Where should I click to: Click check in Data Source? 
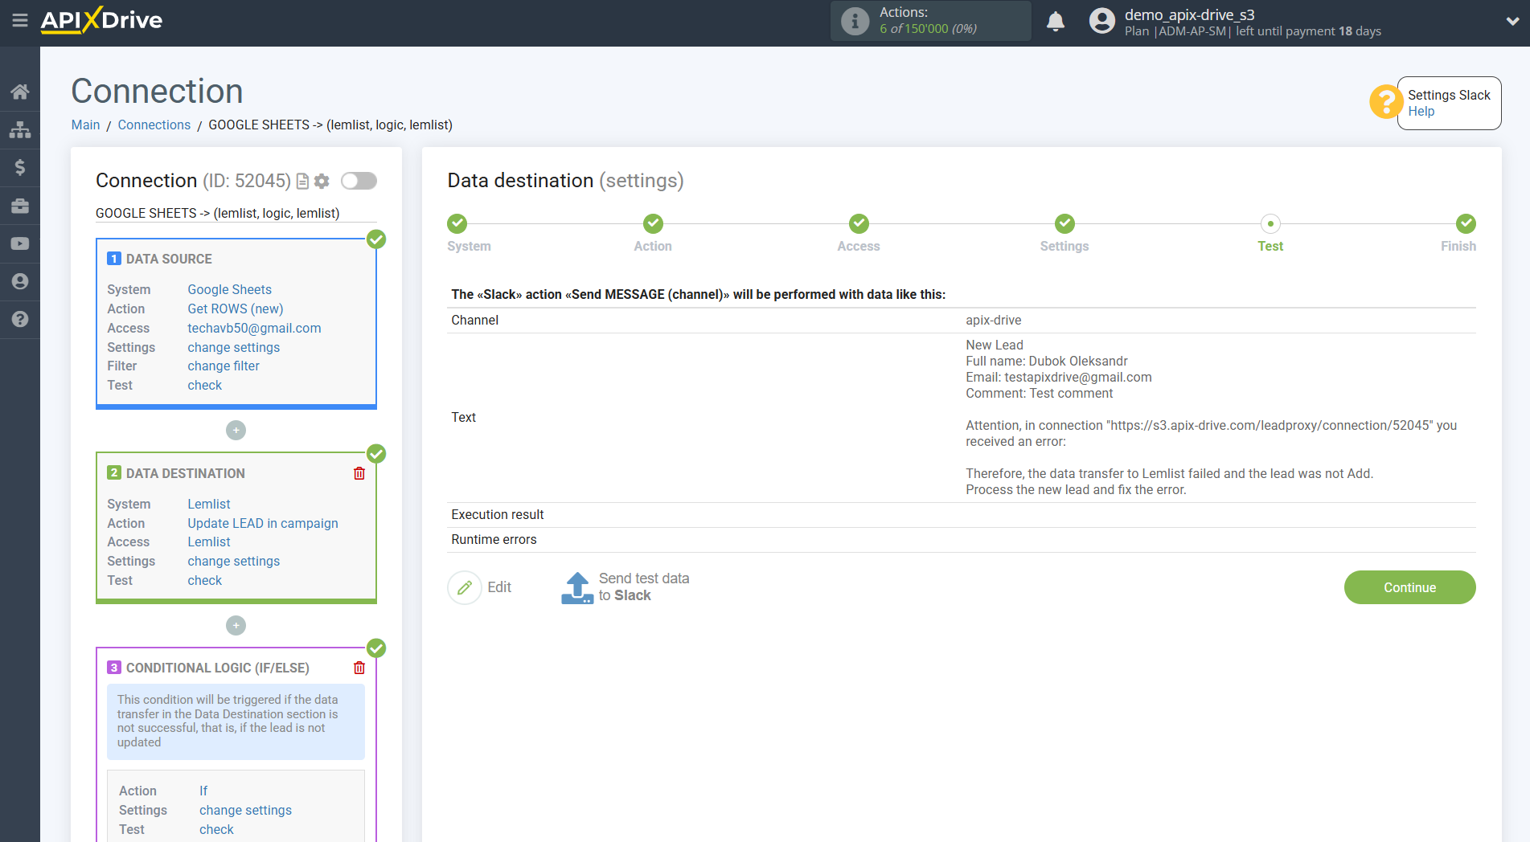click(205, 385)
